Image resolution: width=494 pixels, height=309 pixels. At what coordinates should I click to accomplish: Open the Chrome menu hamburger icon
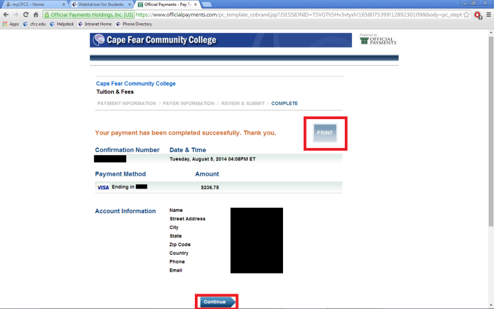coord(489,15)
